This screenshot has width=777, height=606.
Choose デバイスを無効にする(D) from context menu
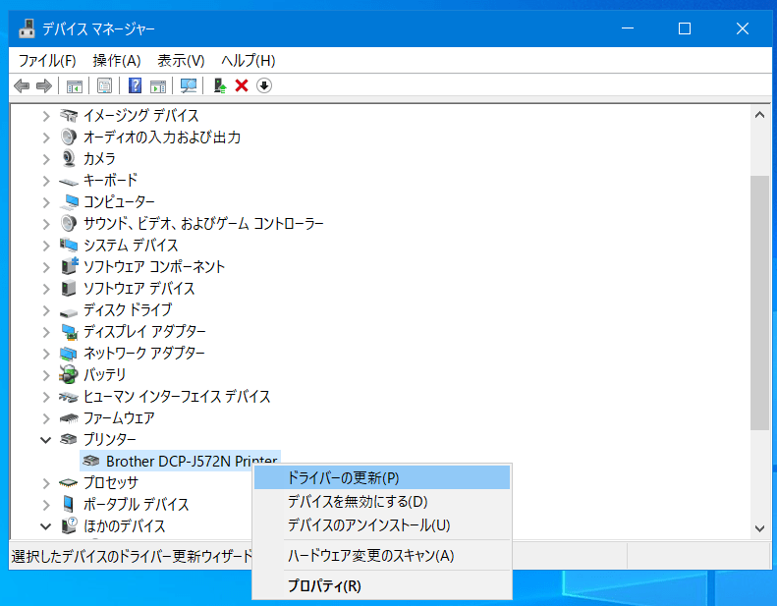coord(382,502)
